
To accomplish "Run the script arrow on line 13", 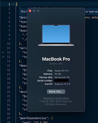I will pos(3,57).
